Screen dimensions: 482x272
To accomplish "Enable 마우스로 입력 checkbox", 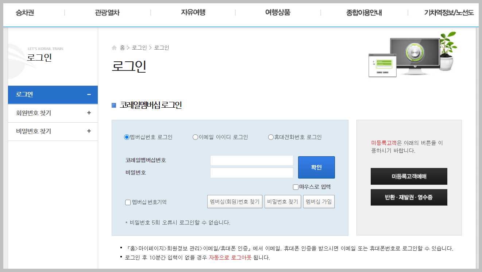I will 296,187.
